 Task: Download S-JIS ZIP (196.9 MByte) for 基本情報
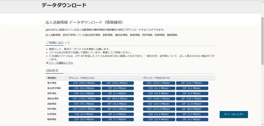click(118, 83)
